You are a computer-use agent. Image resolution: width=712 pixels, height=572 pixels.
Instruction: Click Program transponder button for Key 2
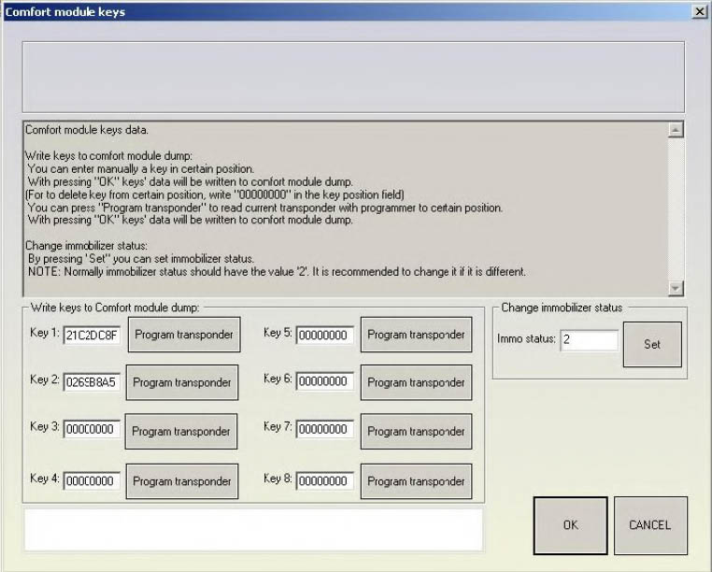coord(181,383)
